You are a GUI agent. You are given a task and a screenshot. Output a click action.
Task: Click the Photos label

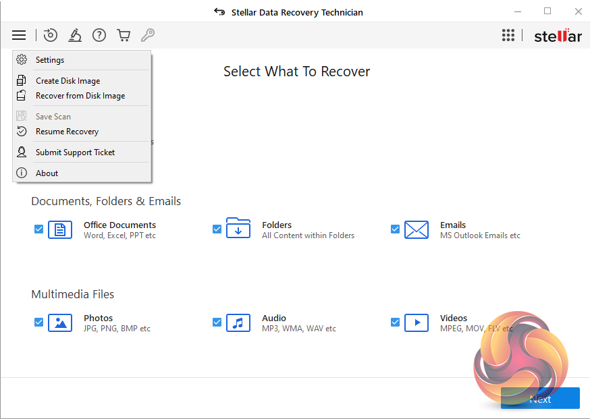click(x=98, y=318)
